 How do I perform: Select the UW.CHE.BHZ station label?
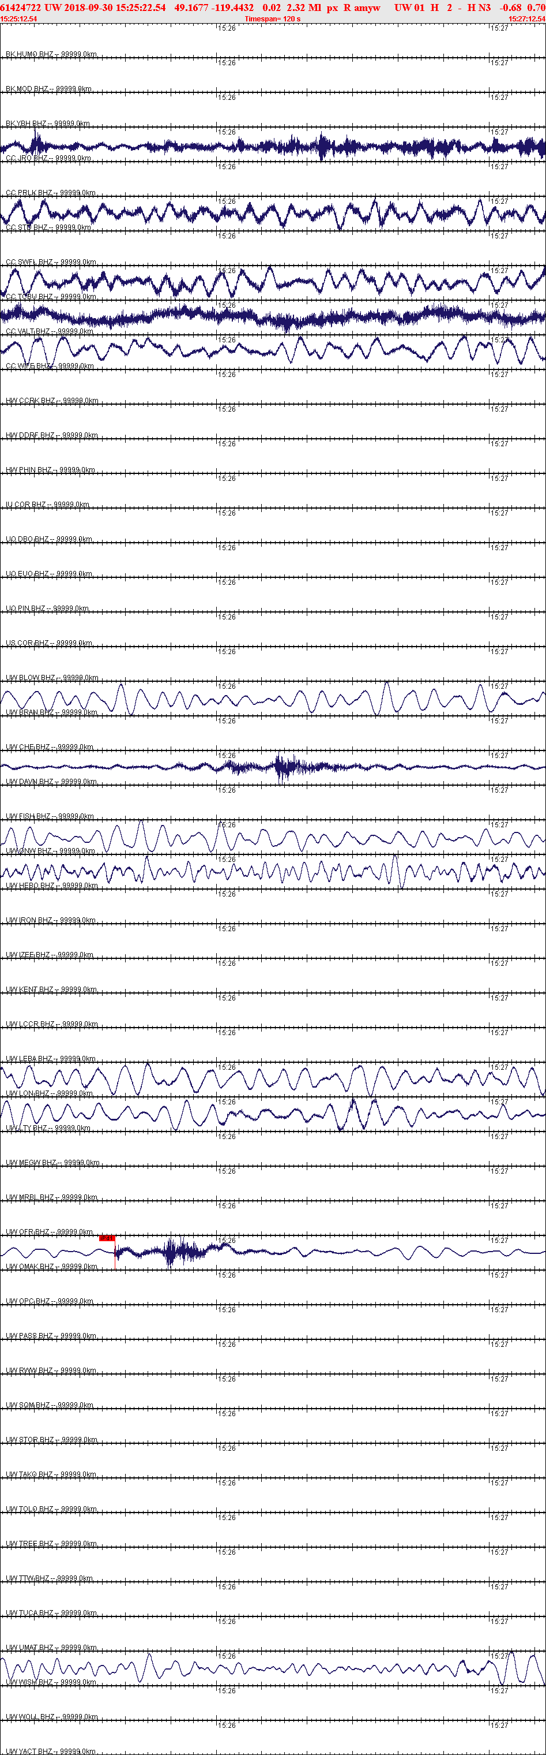[x=50, y=746]
